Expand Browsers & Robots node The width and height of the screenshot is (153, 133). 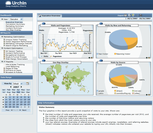[4, 72]
